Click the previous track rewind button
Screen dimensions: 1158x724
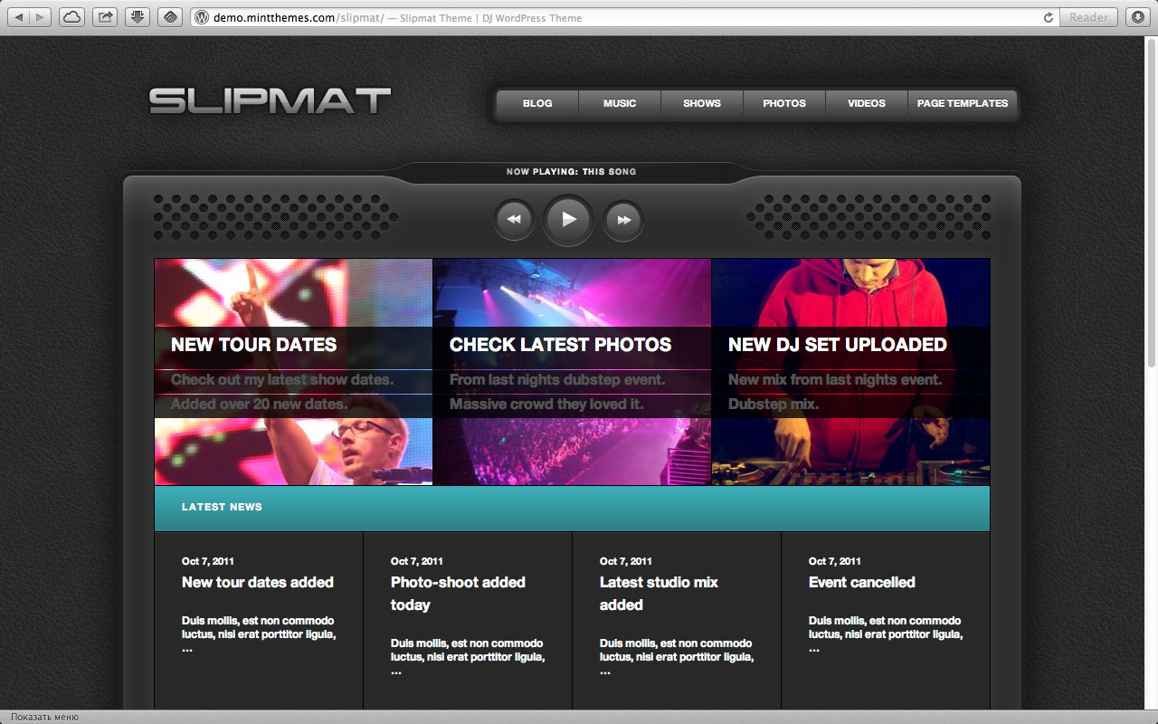tap(514, 220)
